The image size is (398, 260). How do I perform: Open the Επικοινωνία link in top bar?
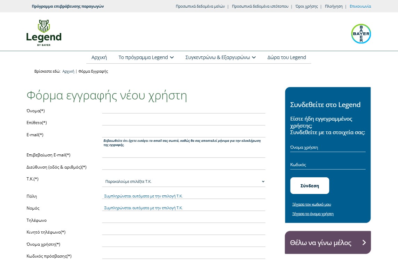(360, 6)
